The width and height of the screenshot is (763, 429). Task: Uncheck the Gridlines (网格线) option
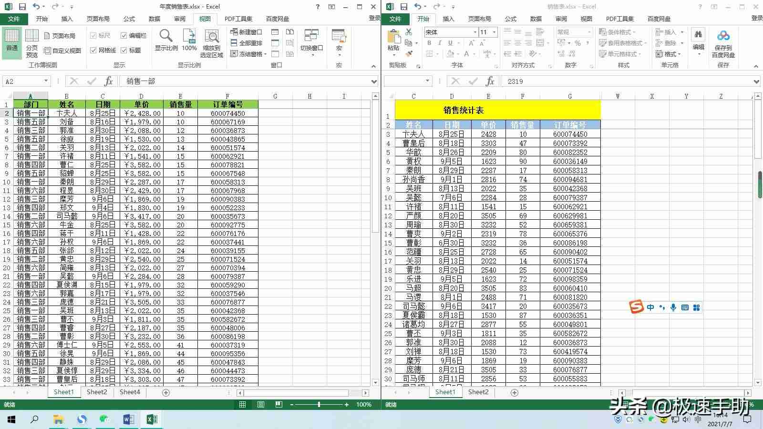[x=93, y=50]
